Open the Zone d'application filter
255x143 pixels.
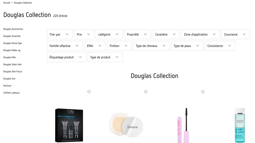tap(201, 34)
